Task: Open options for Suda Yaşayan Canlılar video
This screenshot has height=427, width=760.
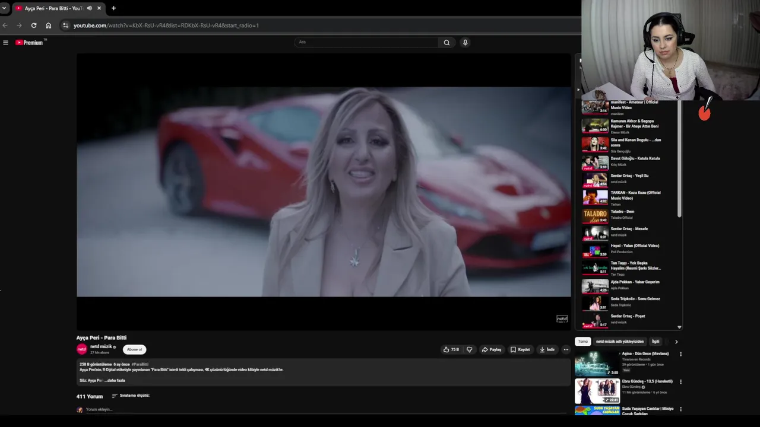Action: pos(680,409)
